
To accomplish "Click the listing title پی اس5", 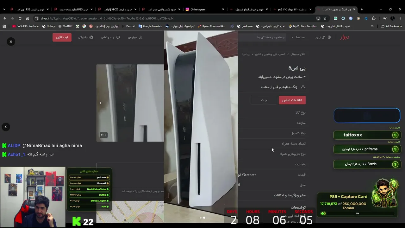I will (x=297, y=68).
